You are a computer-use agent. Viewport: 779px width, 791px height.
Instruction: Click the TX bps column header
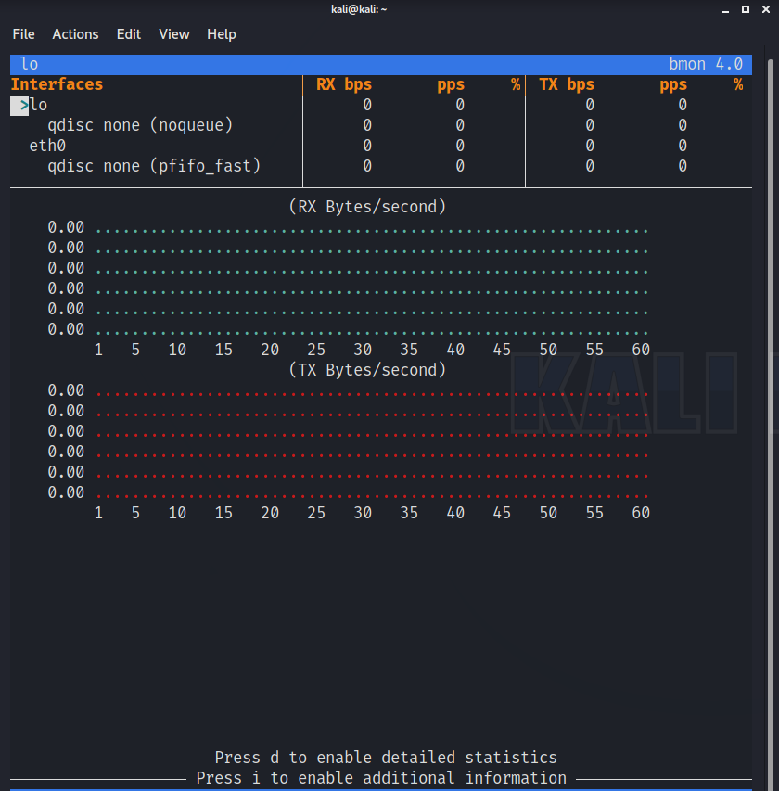click(x=567, y=84)
